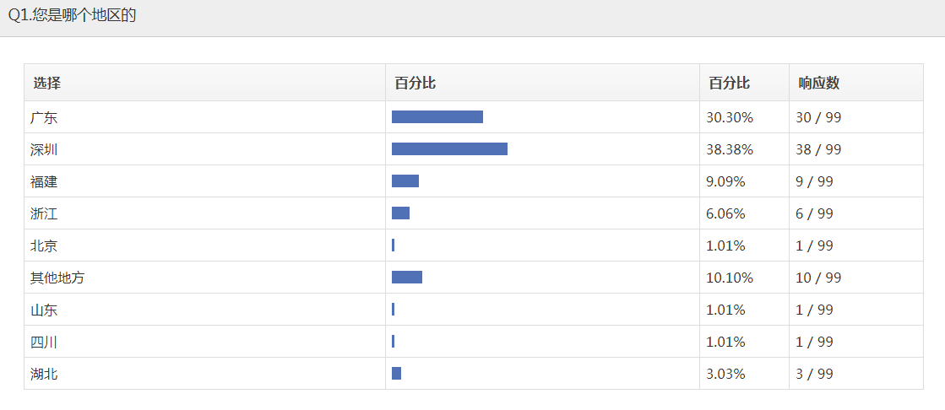The height and width of the screenshot is (410, 945).
Task: Click the 湖北 row label
Action: point(44,374)
